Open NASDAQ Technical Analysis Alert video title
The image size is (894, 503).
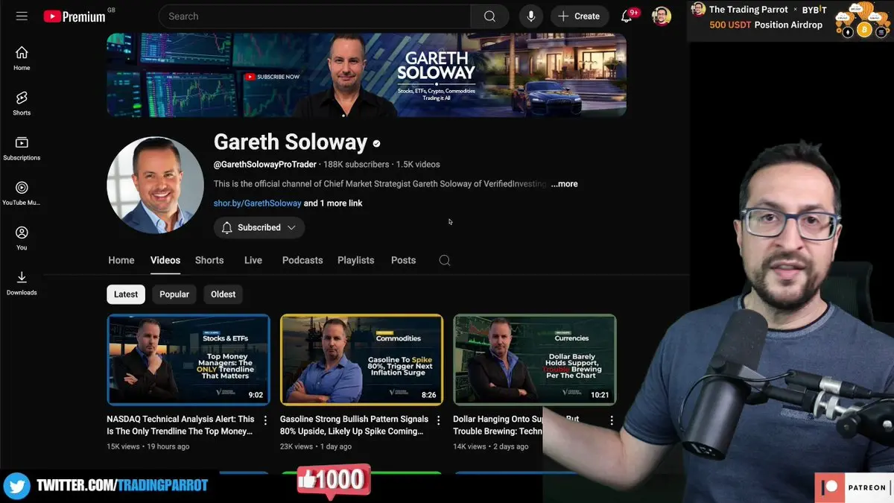click(180, 425)
